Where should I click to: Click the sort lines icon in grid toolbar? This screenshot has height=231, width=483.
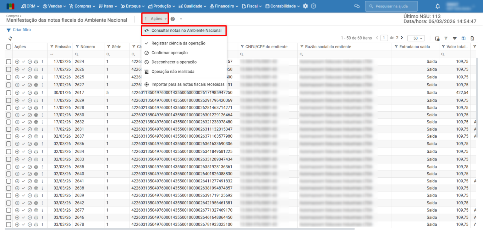(455, 38)
